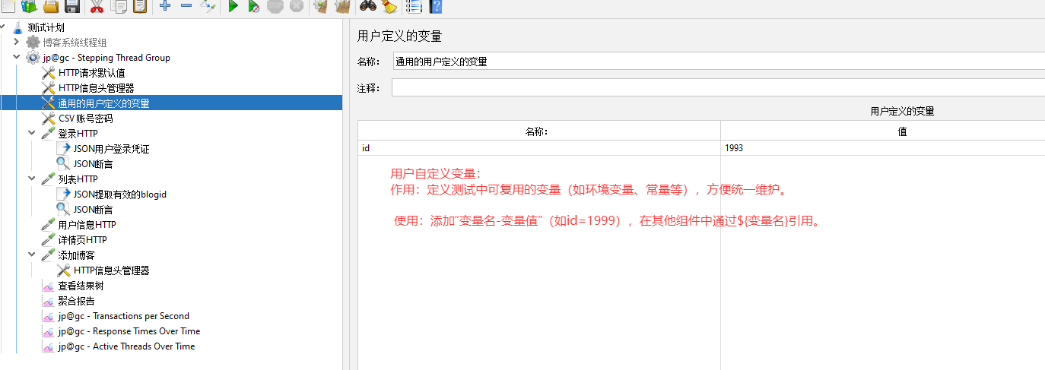
Task: Click the Toggle enable/disable toolbar icon
Action: coord(208,7)
